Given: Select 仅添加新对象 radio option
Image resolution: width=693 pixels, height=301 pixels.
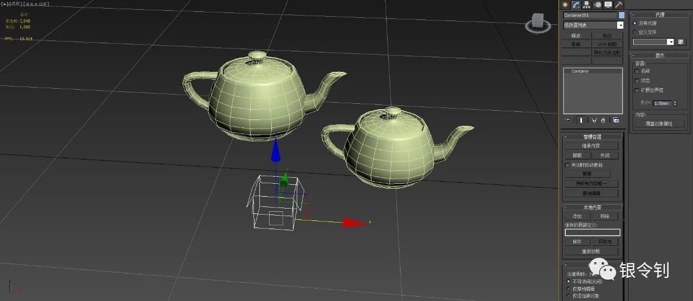Looking at the screenshot, I should click(568, 296).
